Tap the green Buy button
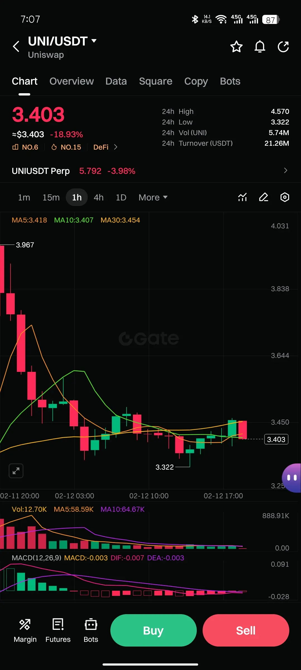 pos(154,630)
